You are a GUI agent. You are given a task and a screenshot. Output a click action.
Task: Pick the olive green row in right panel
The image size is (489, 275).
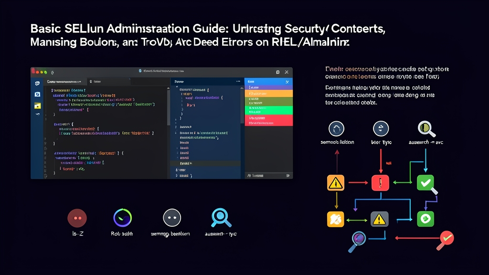[x=268, y=101]
